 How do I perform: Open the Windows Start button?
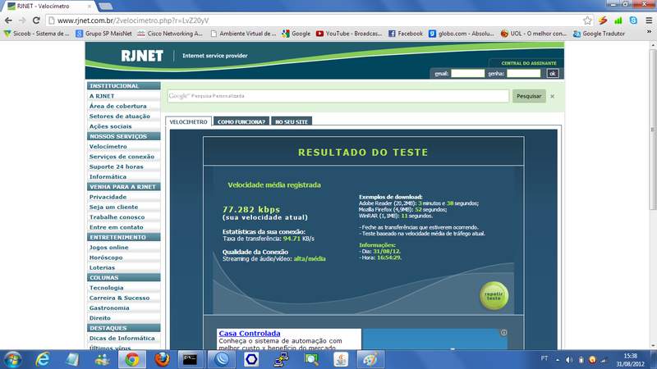point(12,359)
